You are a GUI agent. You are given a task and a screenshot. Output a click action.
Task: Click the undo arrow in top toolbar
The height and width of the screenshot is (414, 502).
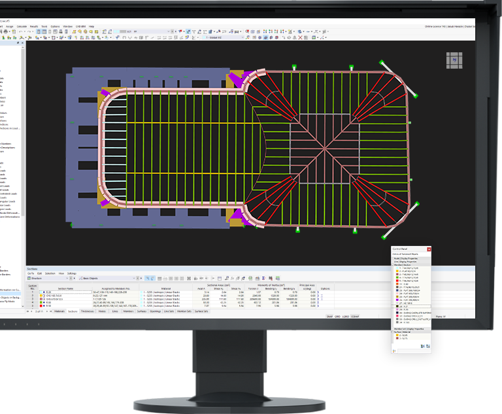21,32
